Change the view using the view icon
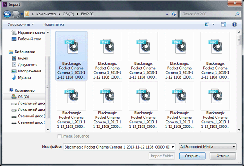The width and height of the screenshot is (244, 166). [207, 24]
